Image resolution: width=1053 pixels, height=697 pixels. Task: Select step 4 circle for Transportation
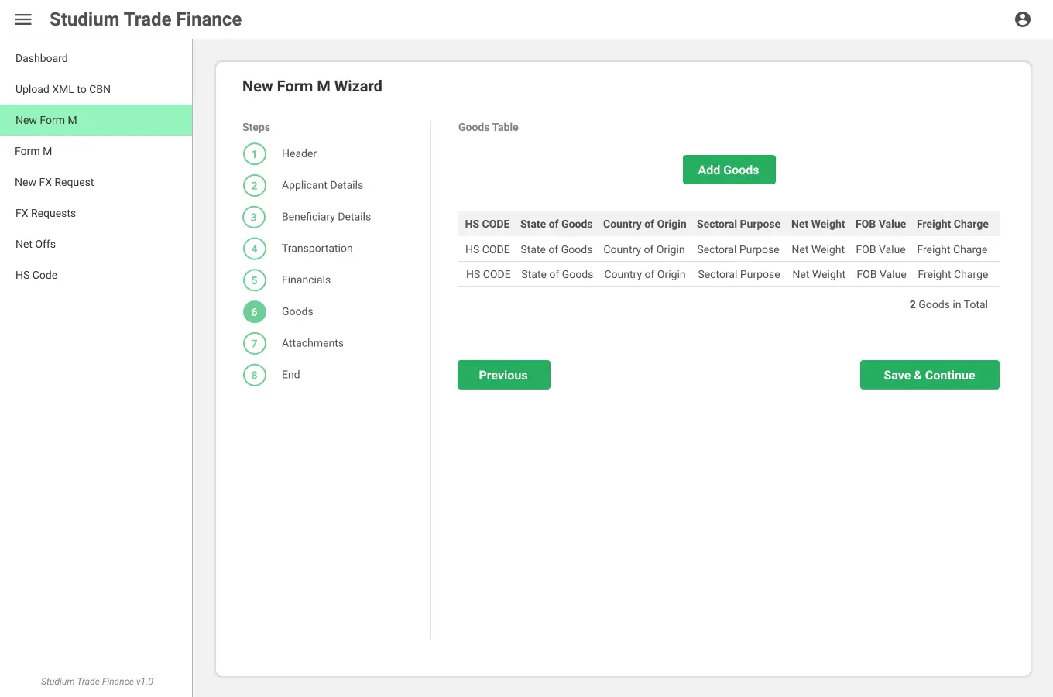point(254,249)
